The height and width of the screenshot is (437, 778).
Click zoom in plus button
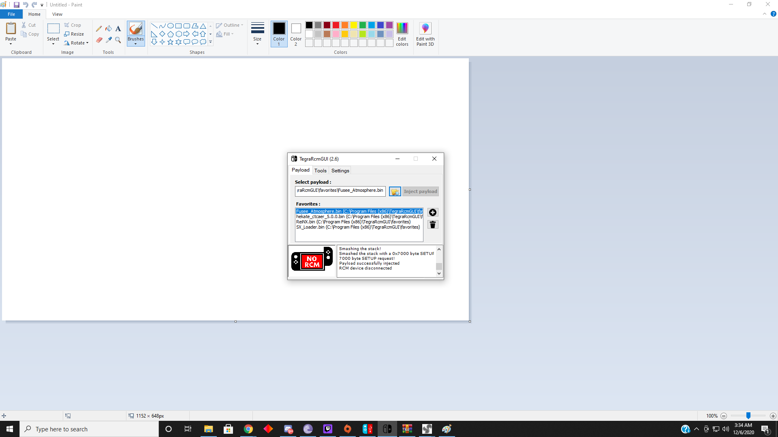773,416
